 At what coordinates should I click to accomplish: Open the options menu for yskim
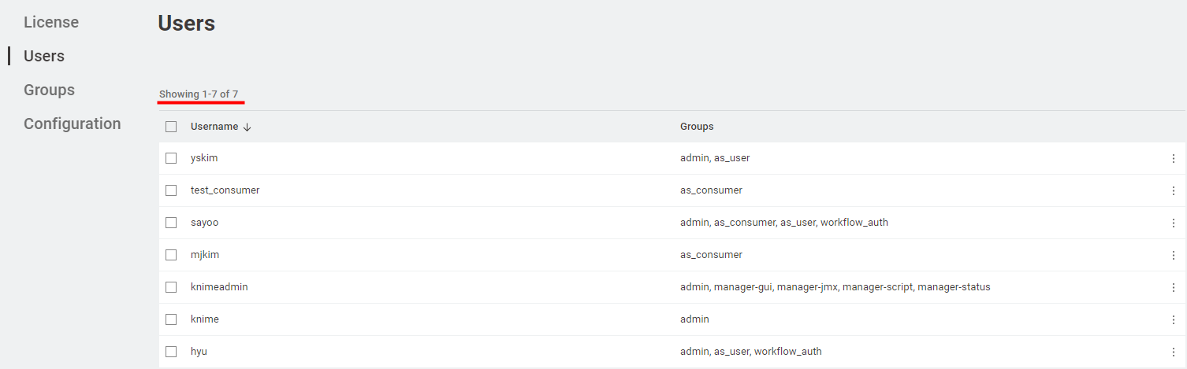(1173, 158)
